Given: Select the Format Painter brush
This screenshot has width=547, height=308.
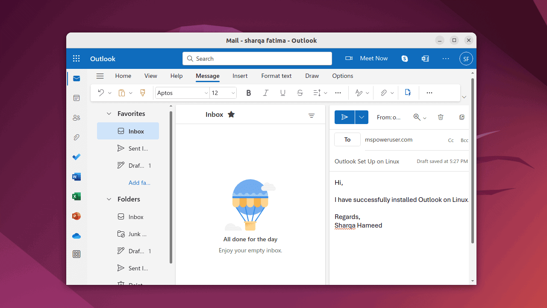Looking at the screenshot, I should tap(143, 93).
